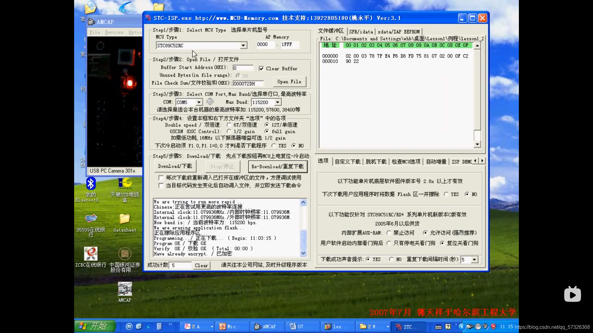Select 6T double speed radio button
593x333 pixels.
(x=229, y=125)
